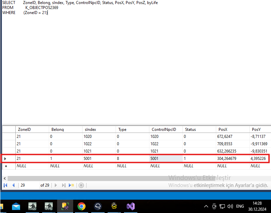Open volume control in system tray
Screen dimensions: 271x213
[x=230, y=206]
